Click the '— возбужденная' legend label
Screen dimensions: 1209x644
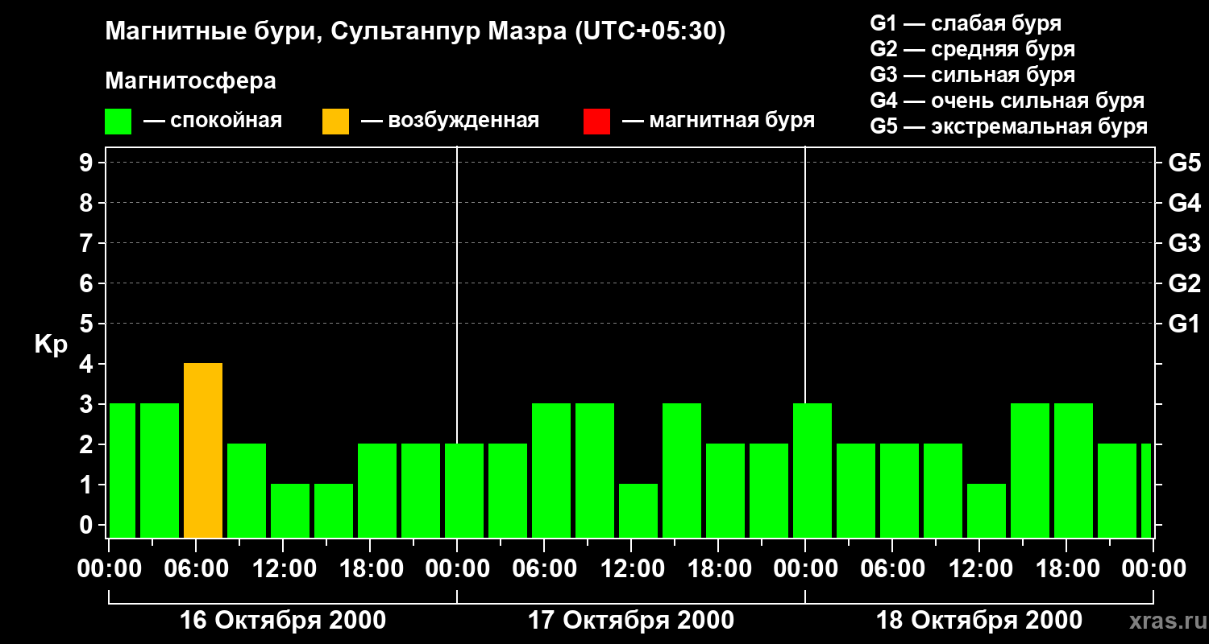pyautogui.click(x=451, y=121)
